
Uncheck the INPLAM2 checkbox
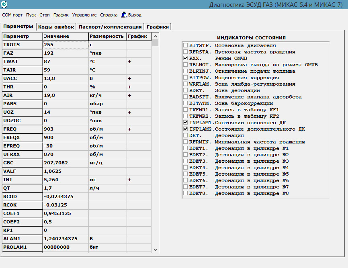(x=186, y=129)
